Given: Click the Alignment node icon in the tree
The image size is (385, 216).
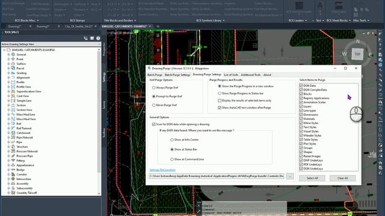Looking at the screenshot, I should [x=13, y=77].
